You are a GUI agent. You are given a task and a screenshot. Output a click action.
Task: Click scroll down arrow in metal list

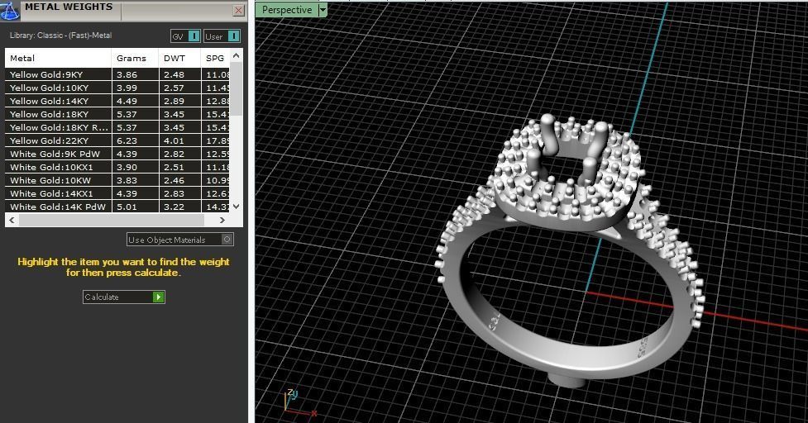pos(236,207)
